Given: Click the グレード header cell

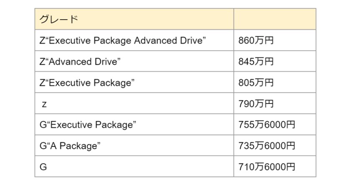Looking at the screenshot, I should 134,19.
